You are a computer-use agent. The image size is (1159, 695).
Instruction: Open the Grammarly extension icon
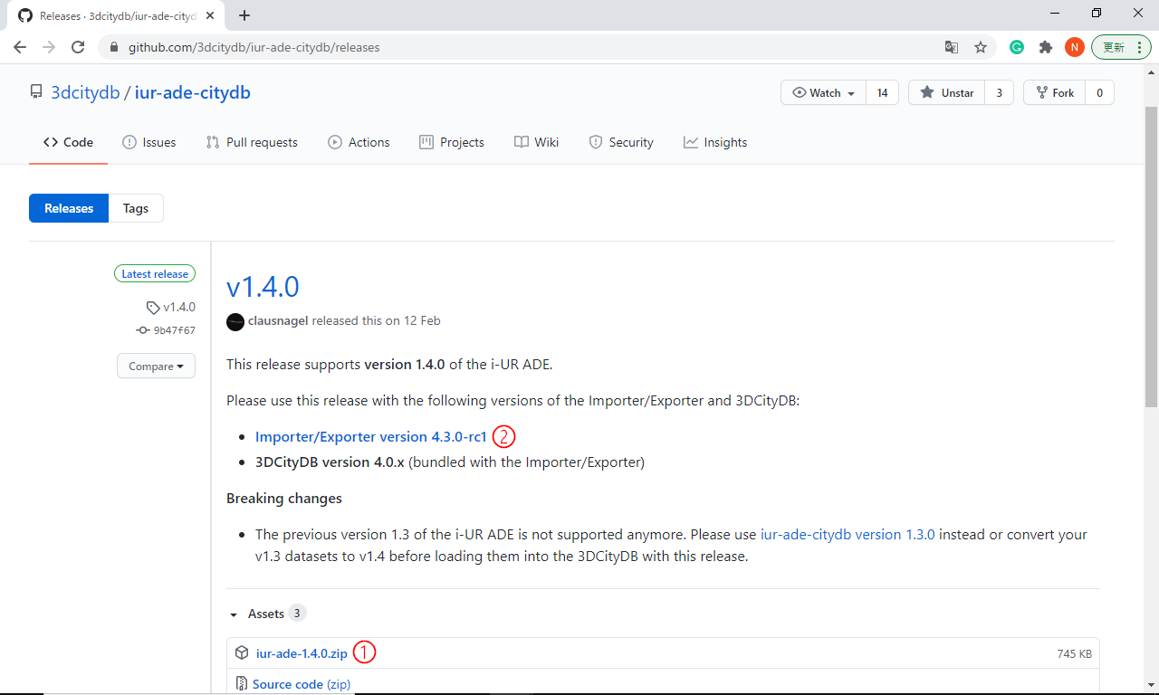[1017, 47]
